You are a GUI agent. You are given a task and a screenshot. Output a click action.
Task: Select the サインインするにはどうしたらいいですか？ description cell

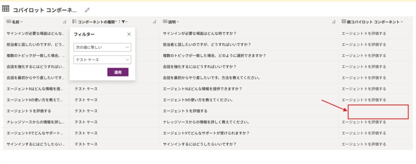click(199, 144)
